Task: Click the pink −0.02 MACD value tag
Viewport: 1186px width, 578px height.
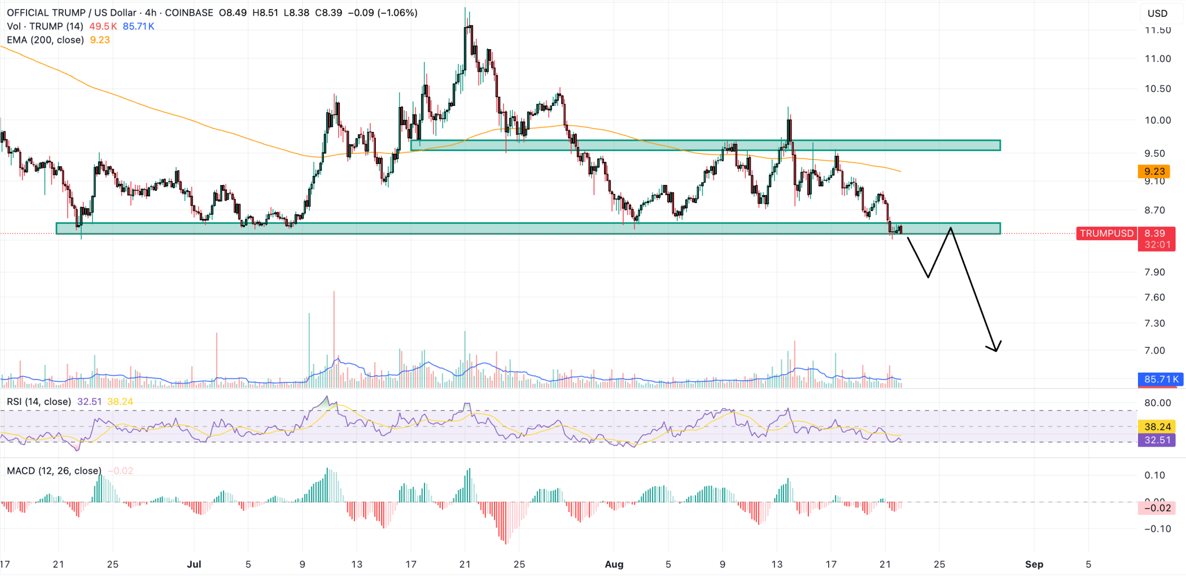Action: tap(1157, 508)
